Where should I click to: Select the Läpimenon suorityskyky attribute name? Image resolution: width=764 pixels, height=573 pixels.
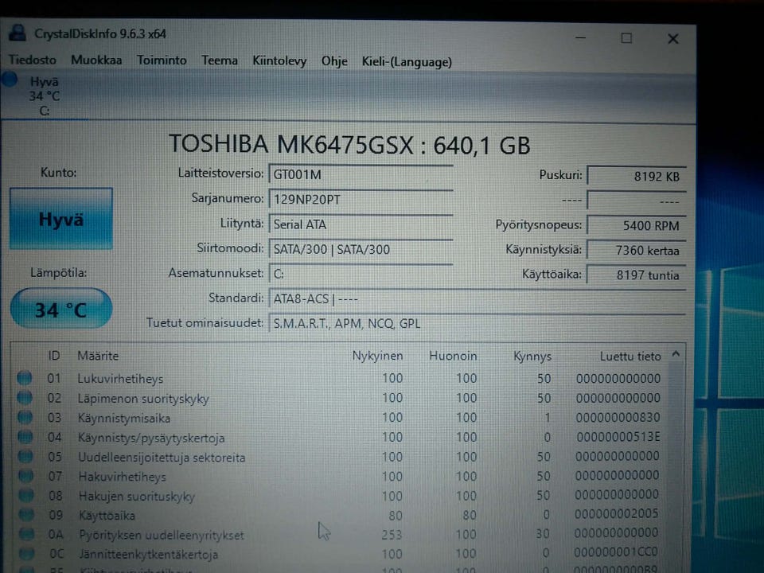143,399
